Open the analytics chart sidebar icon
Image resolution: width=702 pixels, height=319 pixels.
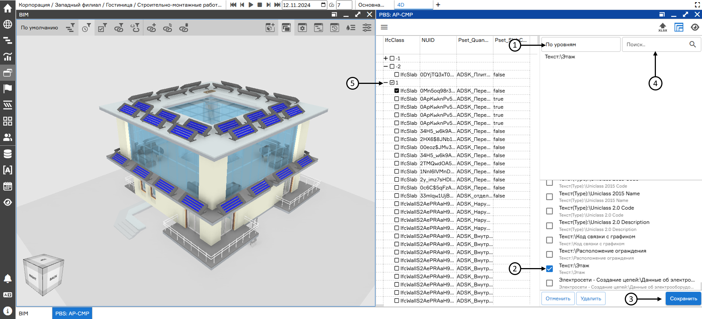coord(8,56)
